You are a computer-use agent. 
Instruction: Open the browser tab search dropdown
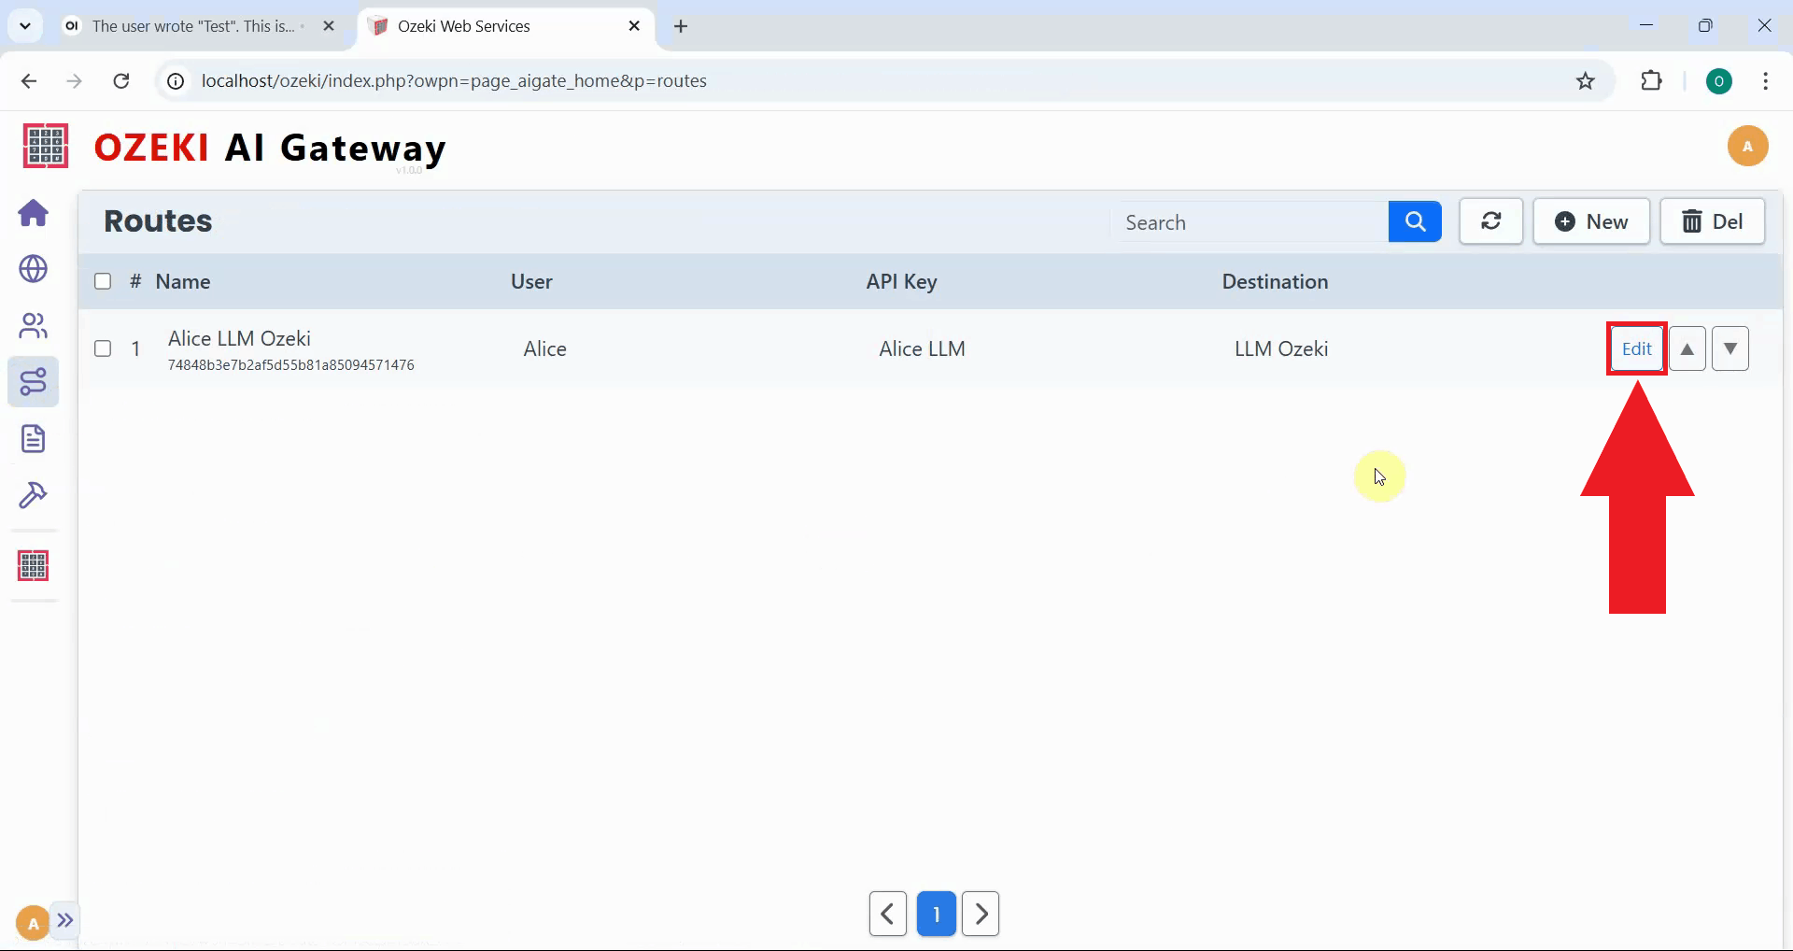24,25
